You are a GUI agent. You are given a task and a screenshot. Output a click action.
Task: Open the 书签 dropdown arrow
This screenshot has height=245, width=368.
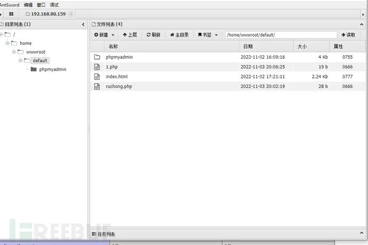point(216,35)
